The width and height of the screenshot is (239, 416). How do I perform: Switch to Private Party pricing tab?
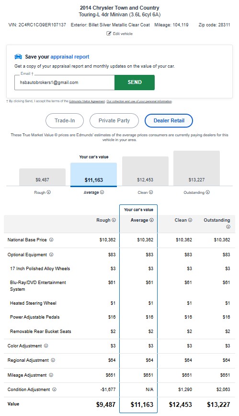point(114,121)
